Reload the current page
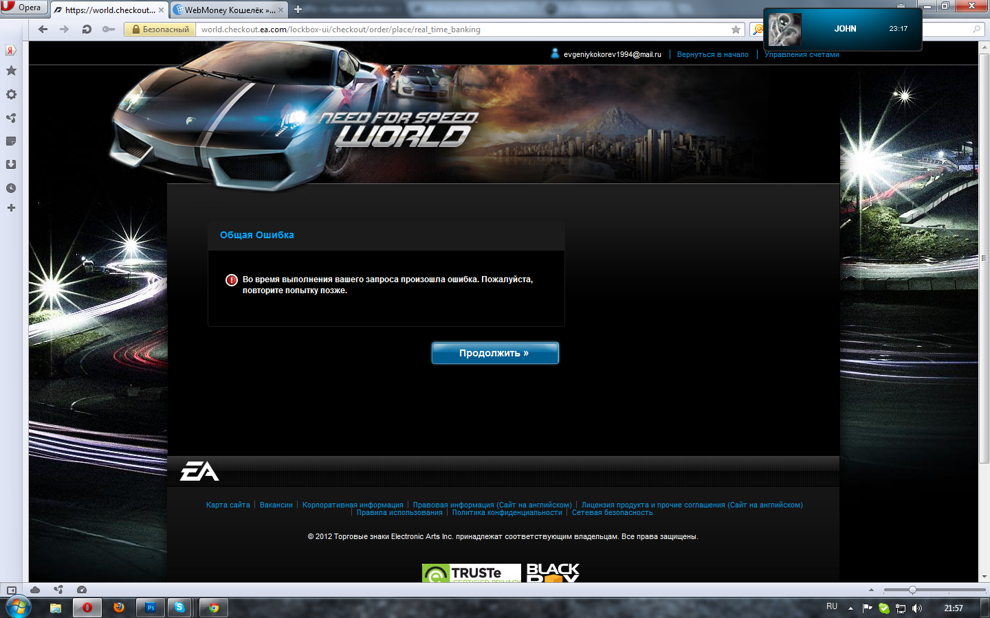990x618 pixels. coord(87,30)
